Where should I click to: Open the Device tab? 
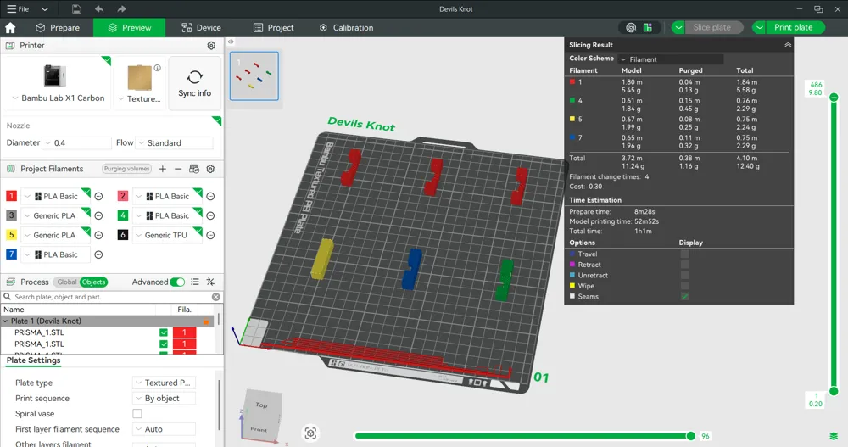pyautogui.click(x=201, y=28)
